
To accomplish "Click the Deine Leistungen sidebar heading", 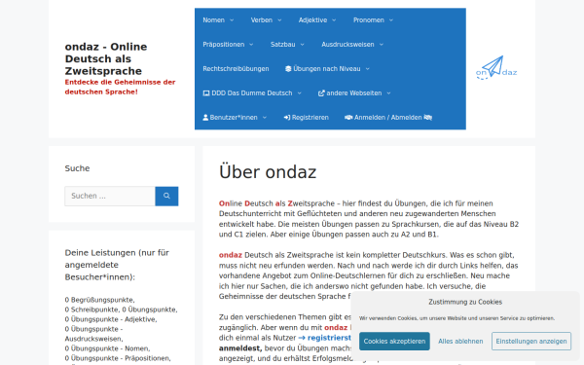I will pyautogui.click(x=117, y=265).
